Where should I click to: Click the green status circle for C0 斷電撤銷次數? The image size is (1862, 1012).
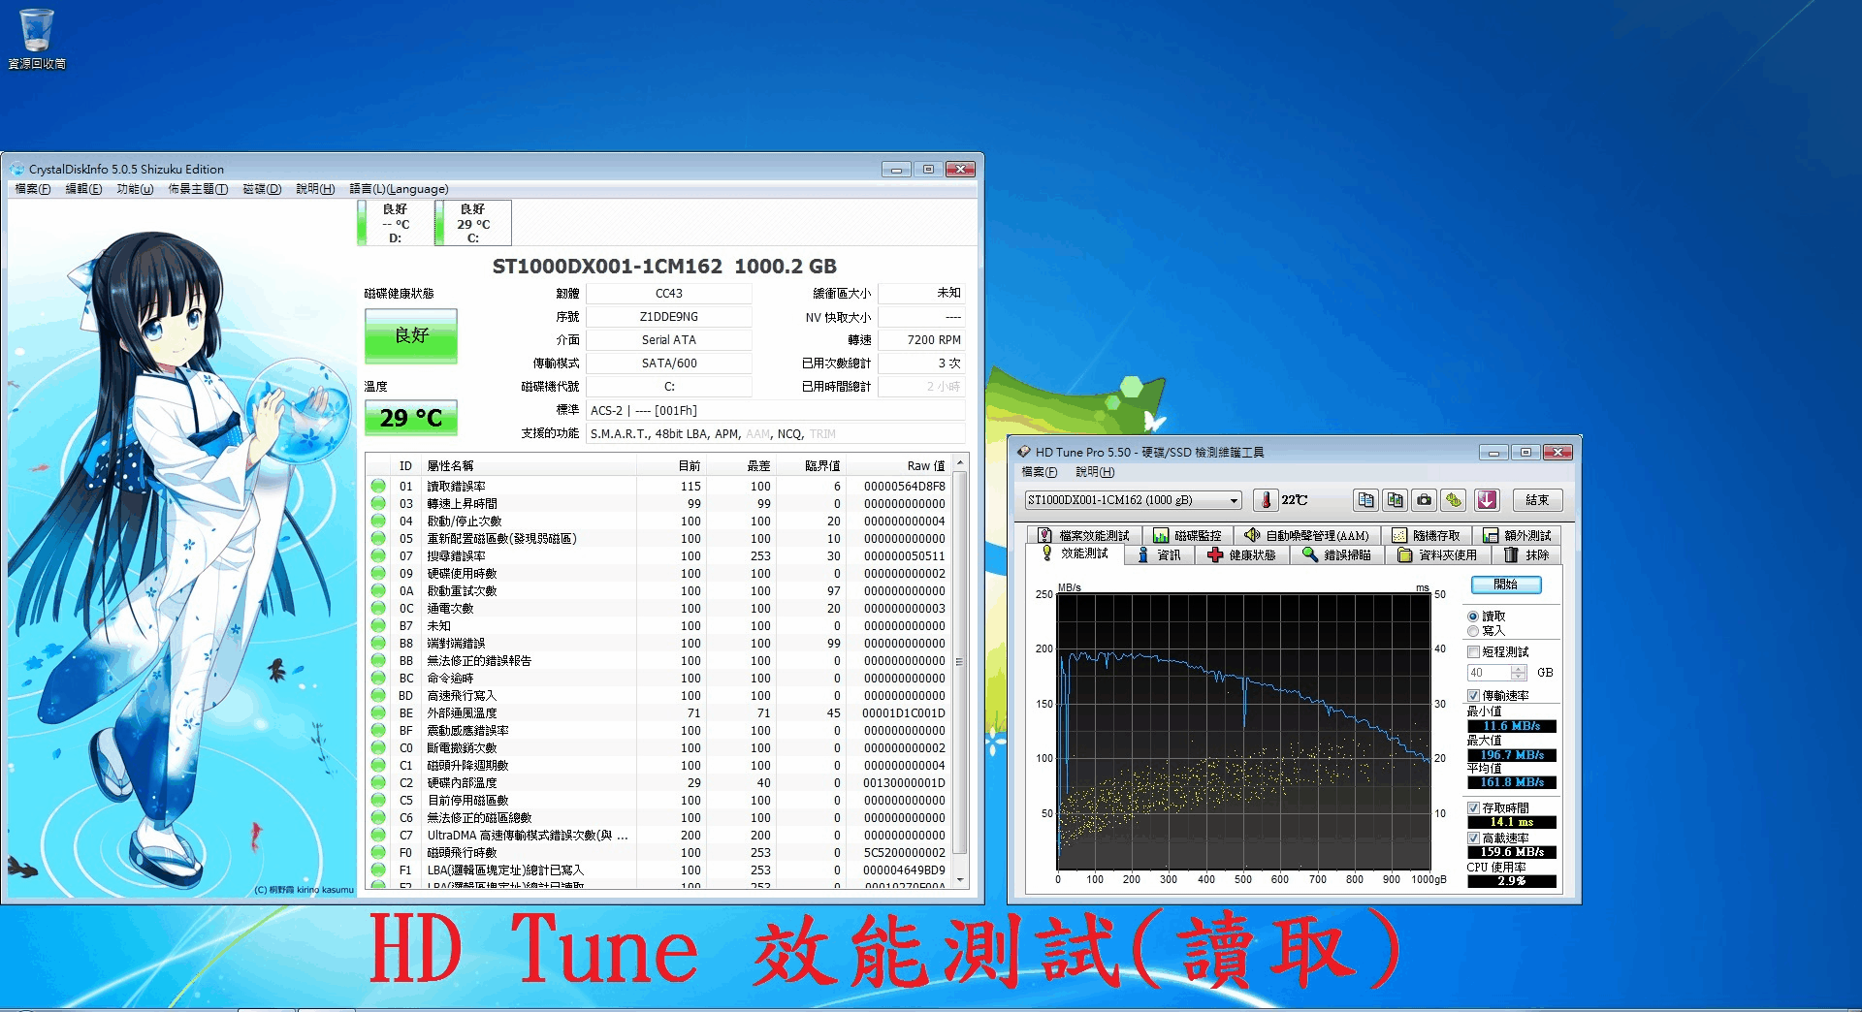[x=378, y=748]
